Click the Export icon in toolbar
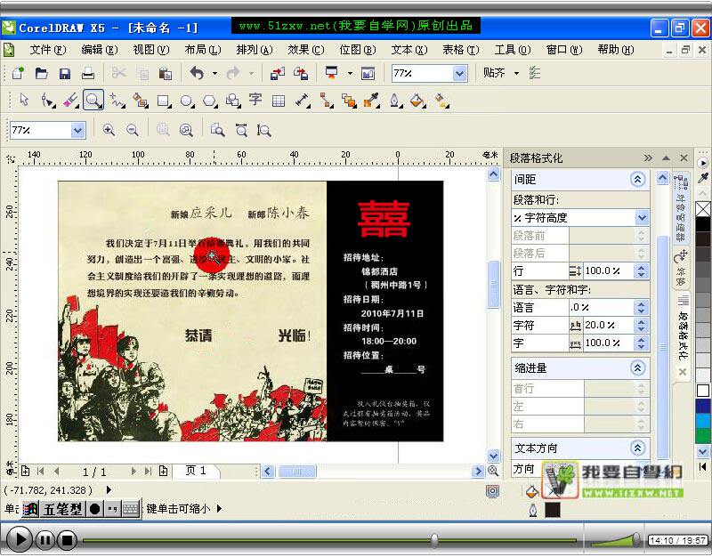Screen dimensions: 712x557 tap(301, 73)
